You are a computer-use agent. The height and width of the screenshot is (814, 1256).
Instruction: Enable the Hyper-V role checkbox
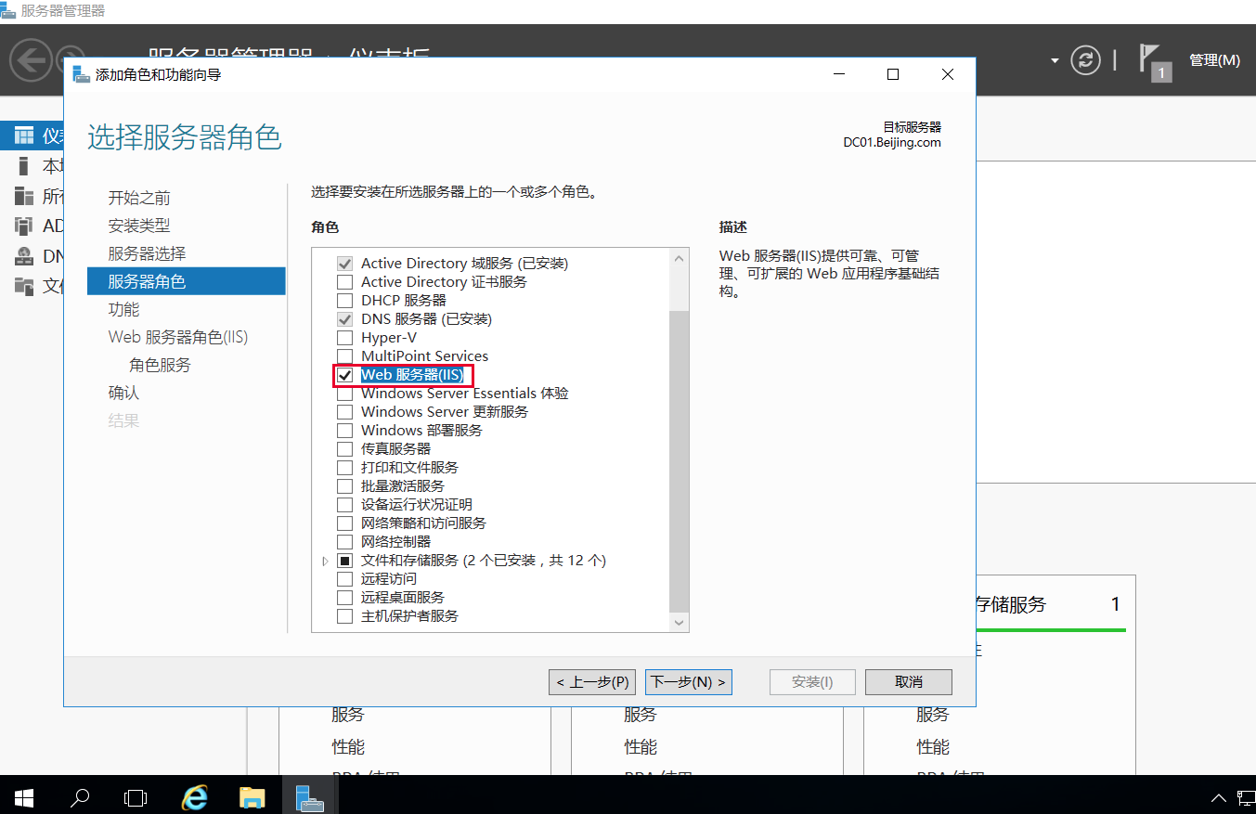(345, 338)
